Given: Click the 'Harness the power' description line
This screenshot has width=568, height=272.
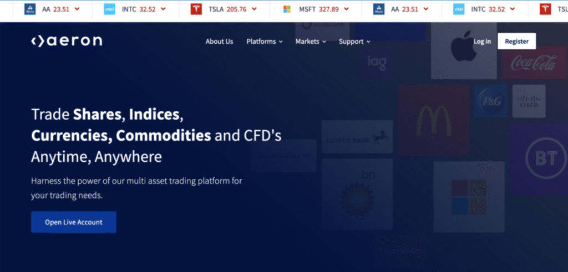Looking at the screenshot, I should (x=136, y=181).
